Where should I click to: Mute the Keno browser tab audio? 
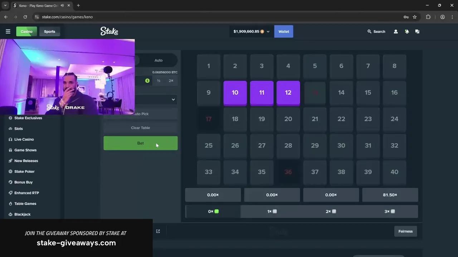pos(62,6)
